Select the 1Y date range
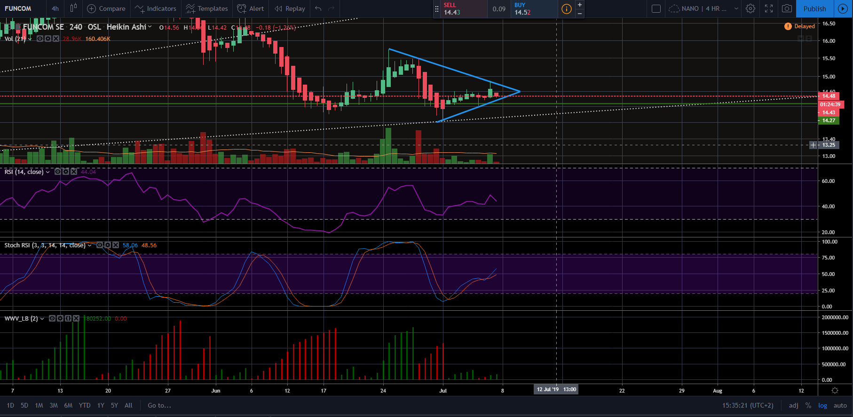853x417 pixels. click(x=101, y=405)
